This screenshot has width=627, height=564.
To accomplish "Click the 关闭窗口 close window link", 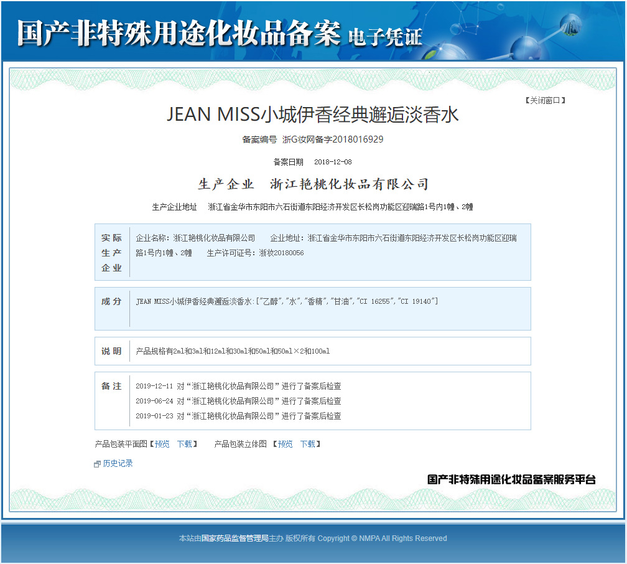I will (546, 100).
